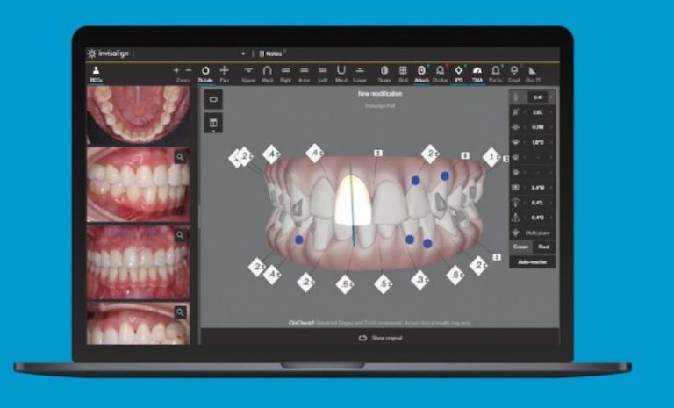Open the layout panel dropdown button
Image resolution: width=674 pixels, height=408 pixels.
click(213, 124)
